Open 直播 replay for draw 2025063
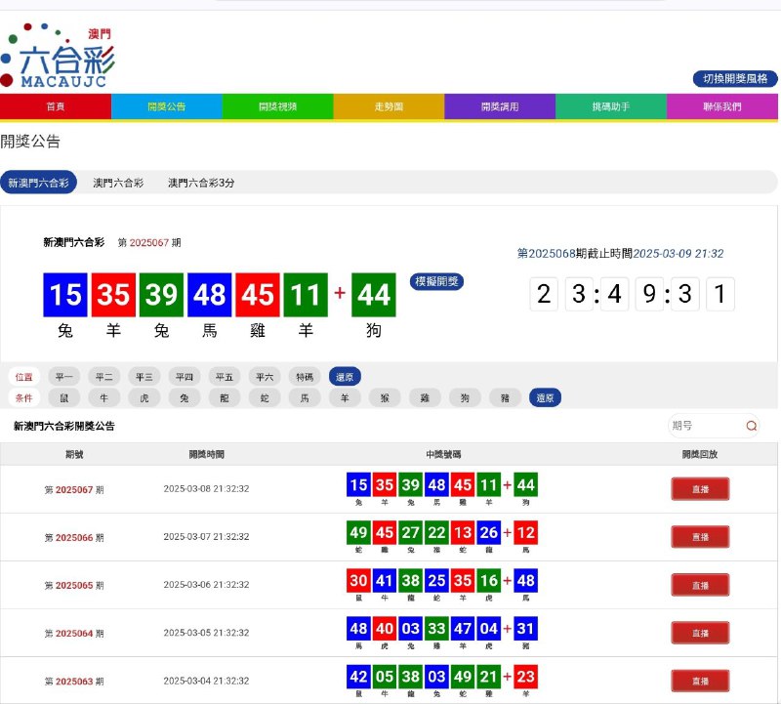 pos(700,682)
